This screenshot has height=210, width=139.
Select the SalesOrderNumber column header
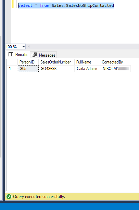[x=56, y=62]
